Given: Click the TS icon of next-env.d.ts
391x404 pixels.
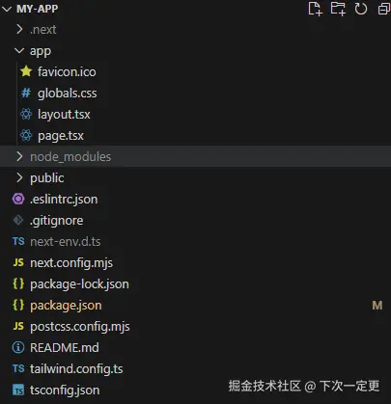Looking at the screenshot, I should tap(18, 241).
